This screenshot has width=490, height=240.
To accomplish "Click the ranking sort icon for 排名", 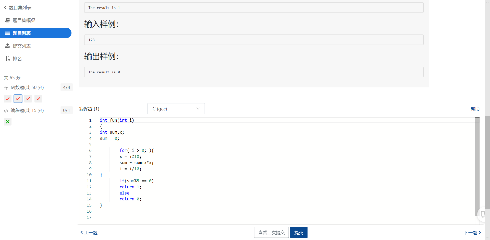I will pos(8,59).
